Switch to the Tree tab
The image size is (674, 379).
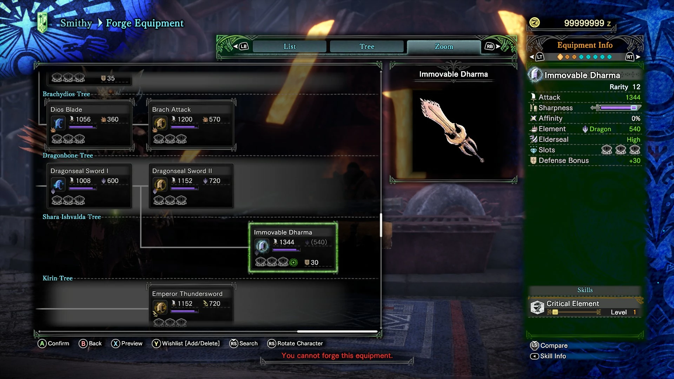point(367,47)
